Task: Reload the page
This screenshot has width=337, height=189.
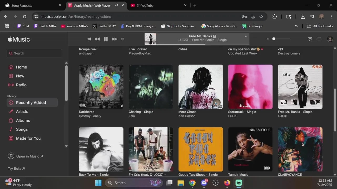Action: pyautogui.click(x=25, y=17)
